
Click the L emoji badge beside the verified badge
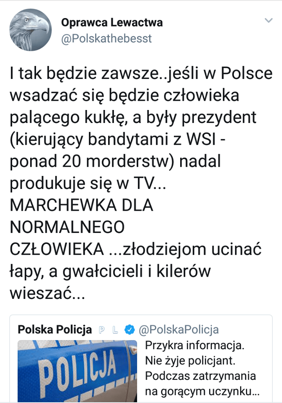116,330
